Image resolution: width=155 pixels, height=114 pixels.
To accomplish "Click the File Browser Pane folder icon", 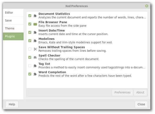I will (x=35, y=24).
